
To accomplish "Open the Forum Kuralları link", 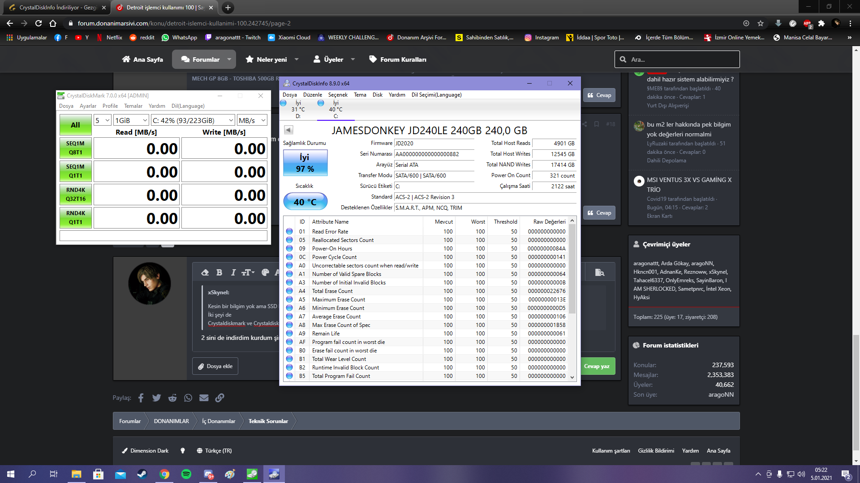I will (x=397, y=59).
